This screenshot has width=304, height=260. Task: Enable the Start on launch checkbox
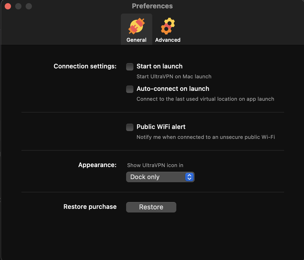tap(130, 67)
